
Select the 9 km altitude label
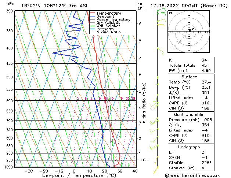tap(140, 23)
